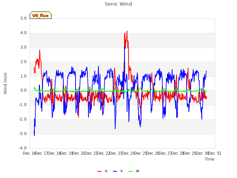Select the Sonic Wind chart title
The image size is (237, 178).
[118, 4]
